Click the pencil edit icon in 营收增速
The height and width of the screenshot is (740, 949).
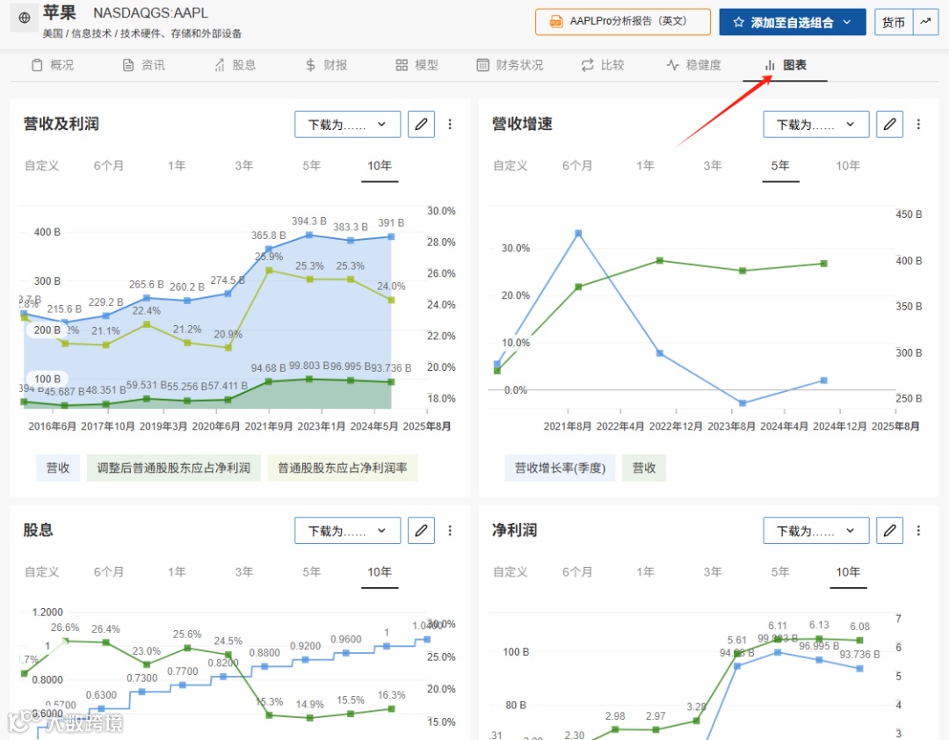pyautogui.click(x=889, y=124)
